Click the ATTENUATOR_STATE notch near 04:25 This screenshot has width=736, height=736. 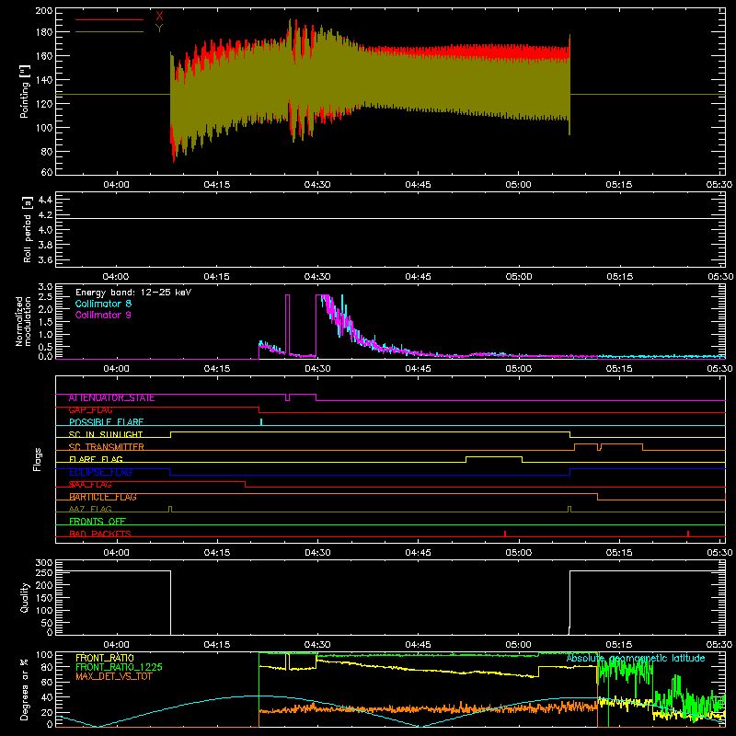287,397
